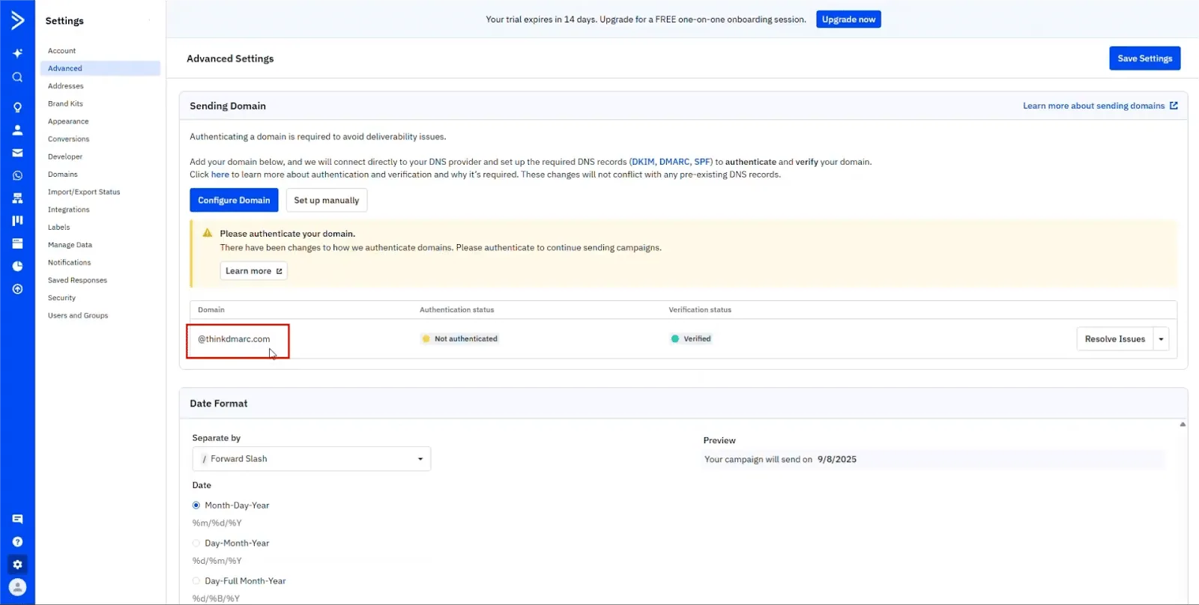Viewport: 1199px width, 605px height.
Task: Expand the arrow next to Resolve Issues
Action: [x=1161, y=339]
